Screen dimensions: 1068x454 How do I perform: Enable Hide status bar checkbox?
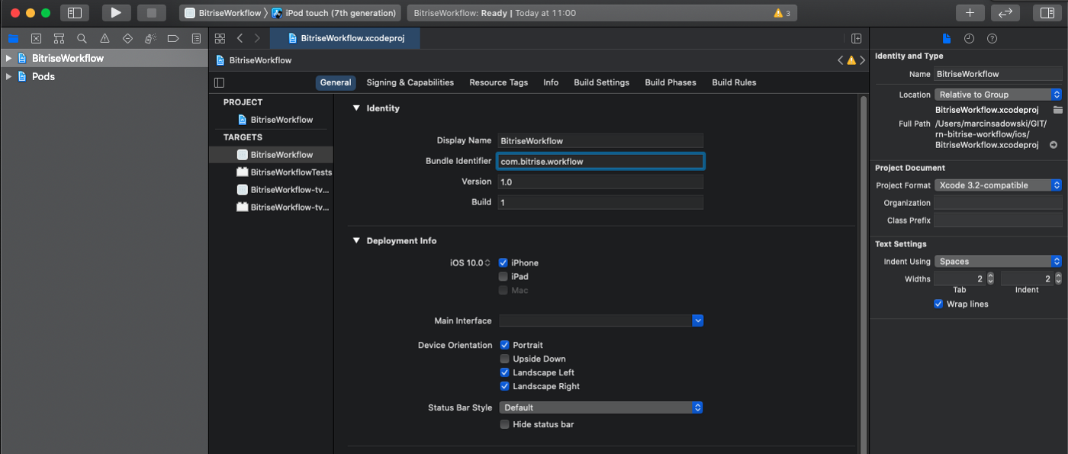[504, 425]
